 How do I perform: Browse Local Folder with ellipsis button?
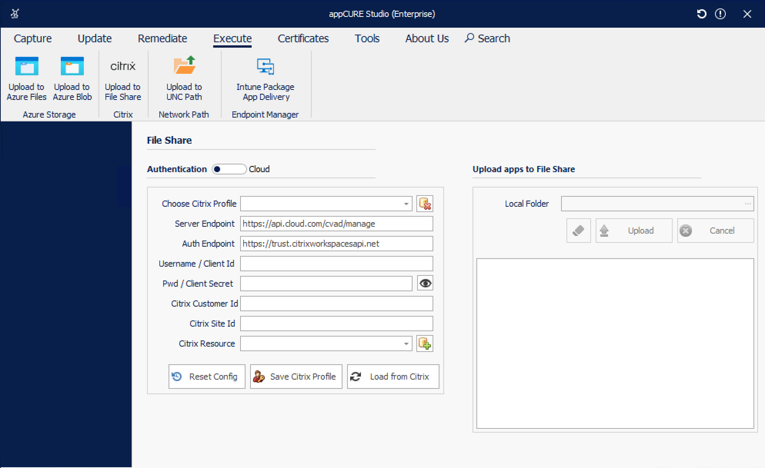[x=747, y=204]
